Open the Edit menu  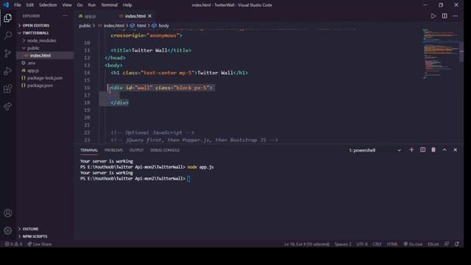tap(29, 5)
